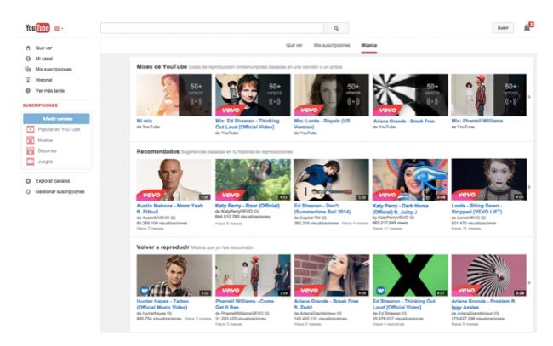The width and height of the screenshot is (553, 346).
Task: Expand Volver a reproducir row with right arrow
Action: (x=529, y=282)
